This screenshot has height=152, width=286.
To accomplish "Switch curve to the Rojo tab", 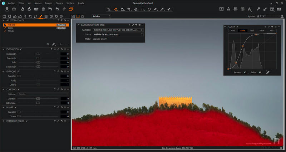I will (252, 31).
